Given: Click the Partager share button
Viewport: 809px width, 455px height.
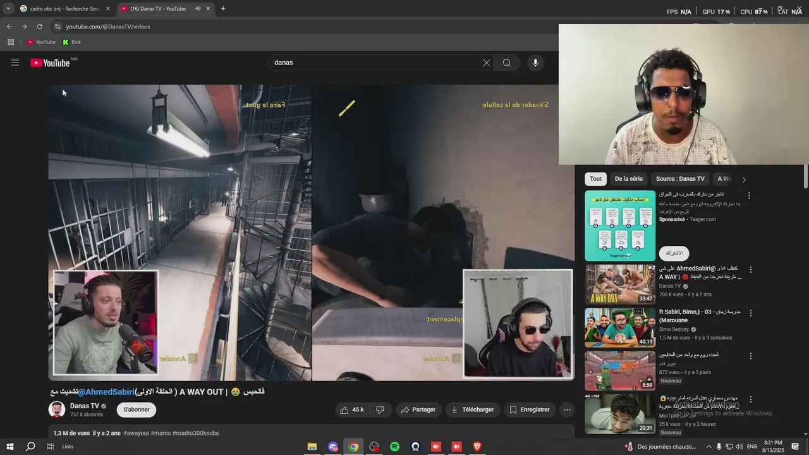Looking at the screenshot, I should point(418,409).
